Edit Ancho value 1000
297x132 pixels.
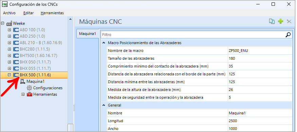tap(260, 129)
